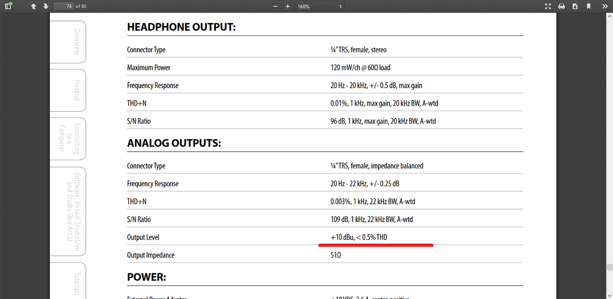This screenshot has height=299, width=613.
Task: Go to the next page
Action: [x=46, y=6]
